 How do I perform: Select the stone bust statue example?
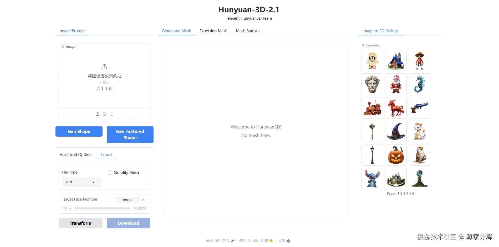[372, 84]
